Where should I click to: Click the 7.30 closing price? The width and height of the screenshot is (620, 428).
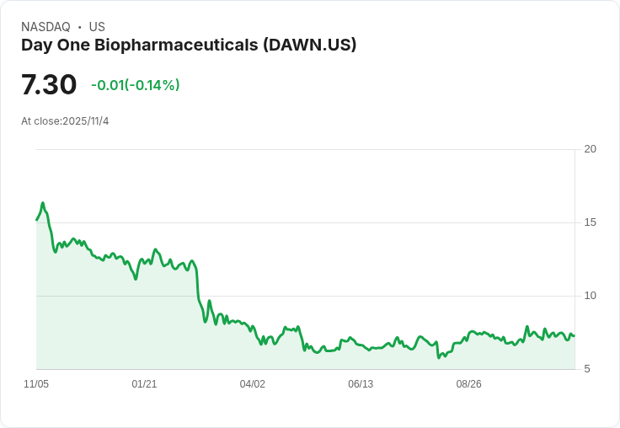tap(49, 85)
